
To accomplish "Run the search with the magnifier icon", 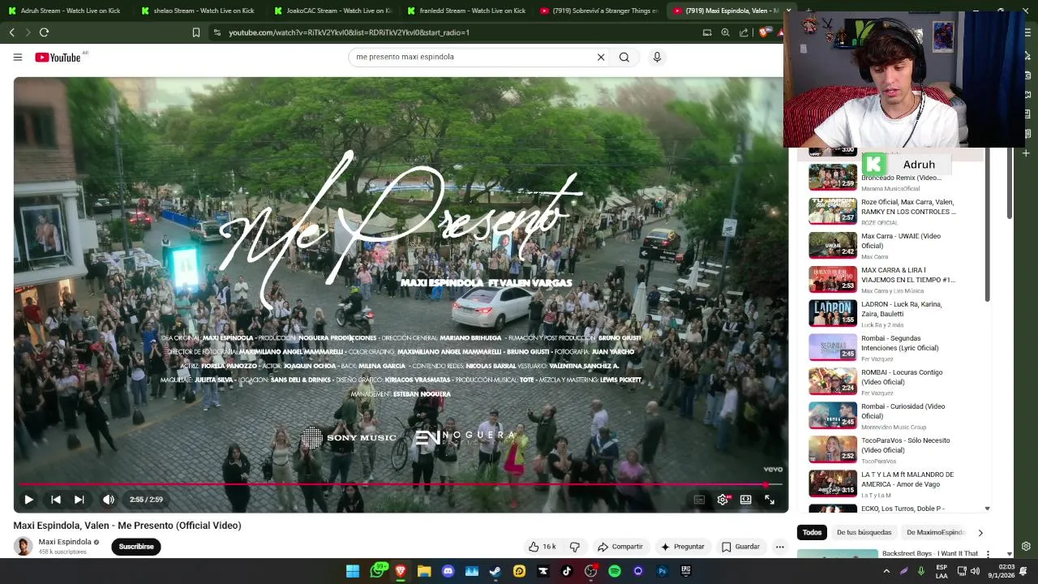I will pos(624,57).
